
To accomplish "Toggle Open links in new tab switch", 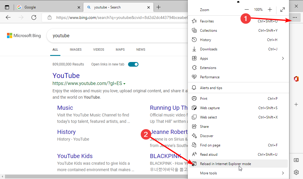I will point(133,64).
